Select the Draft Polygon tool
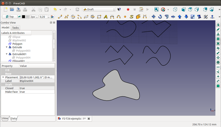The width and height of the screenshot is (221, 127). coord(93,17)
